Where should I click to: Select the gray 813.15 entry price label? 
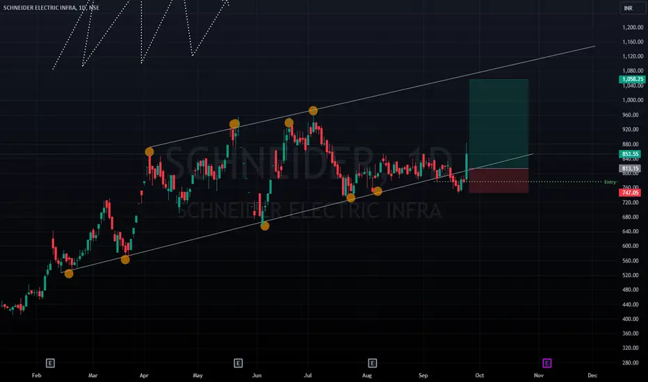click(x=630, y=169)
